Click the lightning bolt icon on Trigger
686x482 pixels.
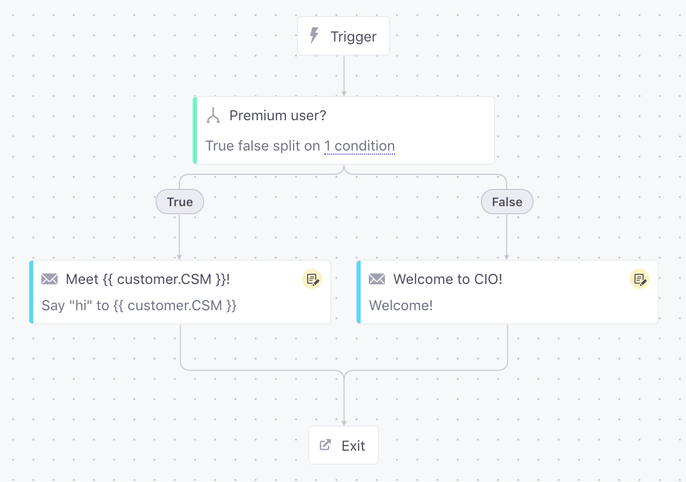coord(314,36)
